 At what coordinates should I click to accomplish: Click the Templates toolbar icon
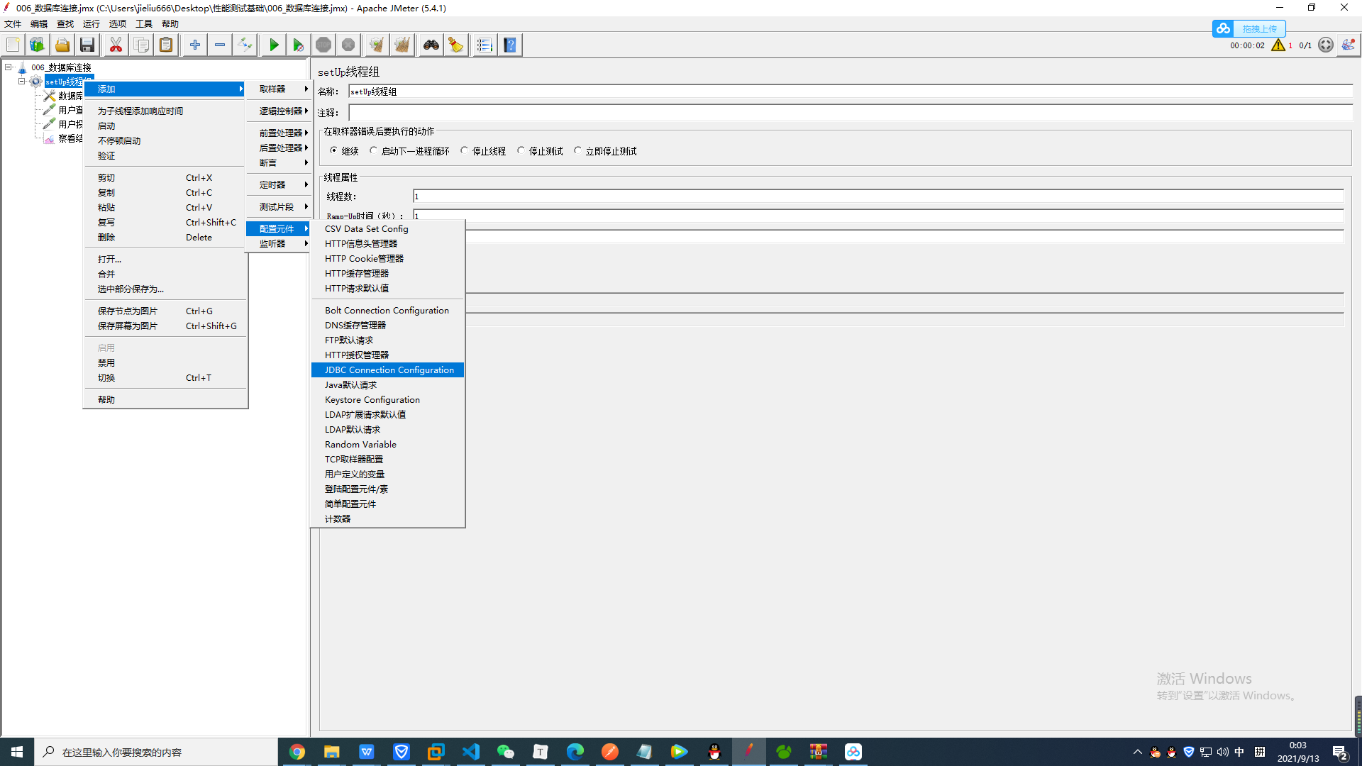point(37,45)
